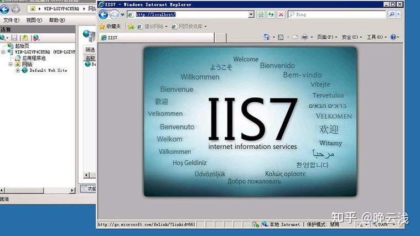Click the 筛选 filter label

point(90,50)
